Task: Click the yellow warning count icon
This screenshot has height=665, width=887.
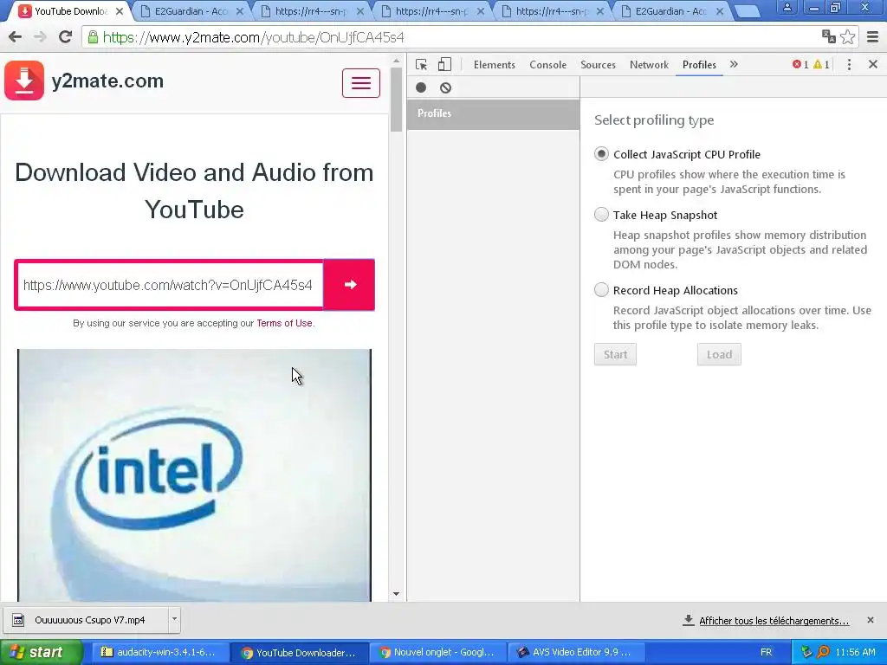Action: click(x=818, y=64)
